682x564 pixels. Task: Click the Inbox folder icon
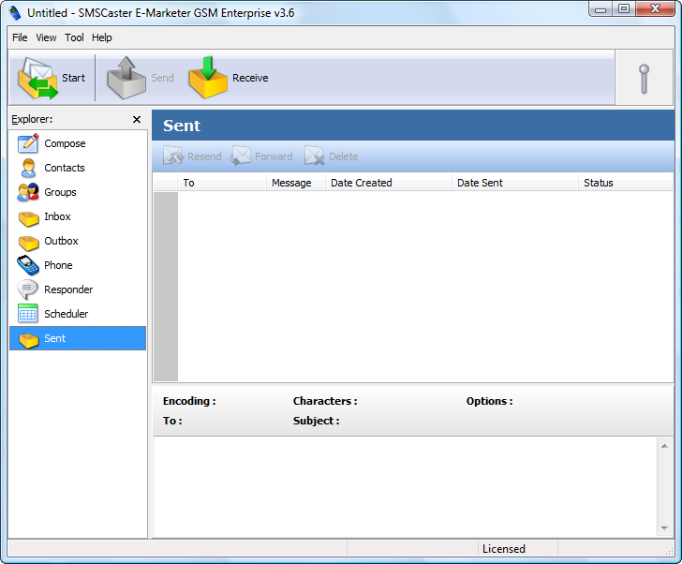[x=29, y=218]
